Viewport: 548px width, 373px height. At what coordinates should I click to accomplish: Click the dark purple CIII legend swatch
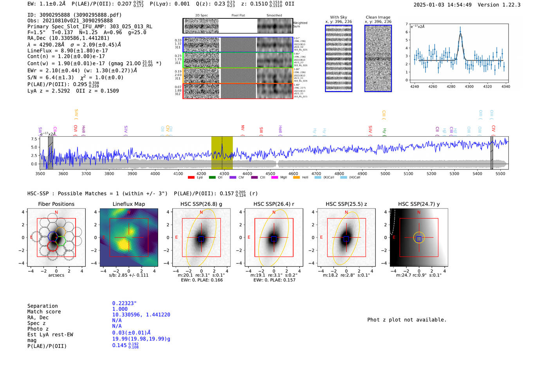tap(254, 178)
